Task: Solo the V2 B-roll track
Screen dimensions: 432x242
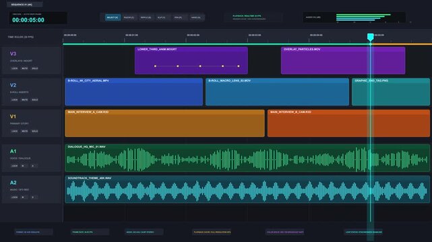Action: 35,99
